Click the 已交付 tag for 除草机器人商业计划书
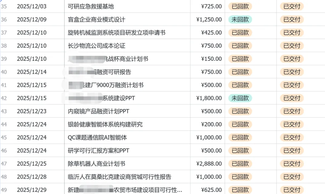 point(292,164)
